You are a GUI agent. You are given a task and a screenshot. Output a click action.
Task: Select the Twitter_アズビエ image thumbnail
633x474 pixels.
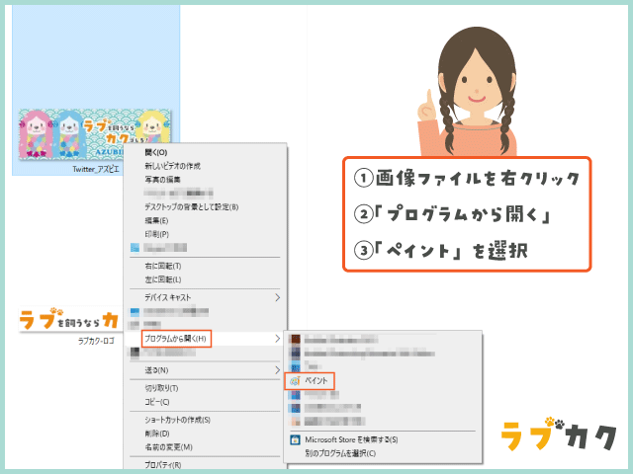[95, 134]
